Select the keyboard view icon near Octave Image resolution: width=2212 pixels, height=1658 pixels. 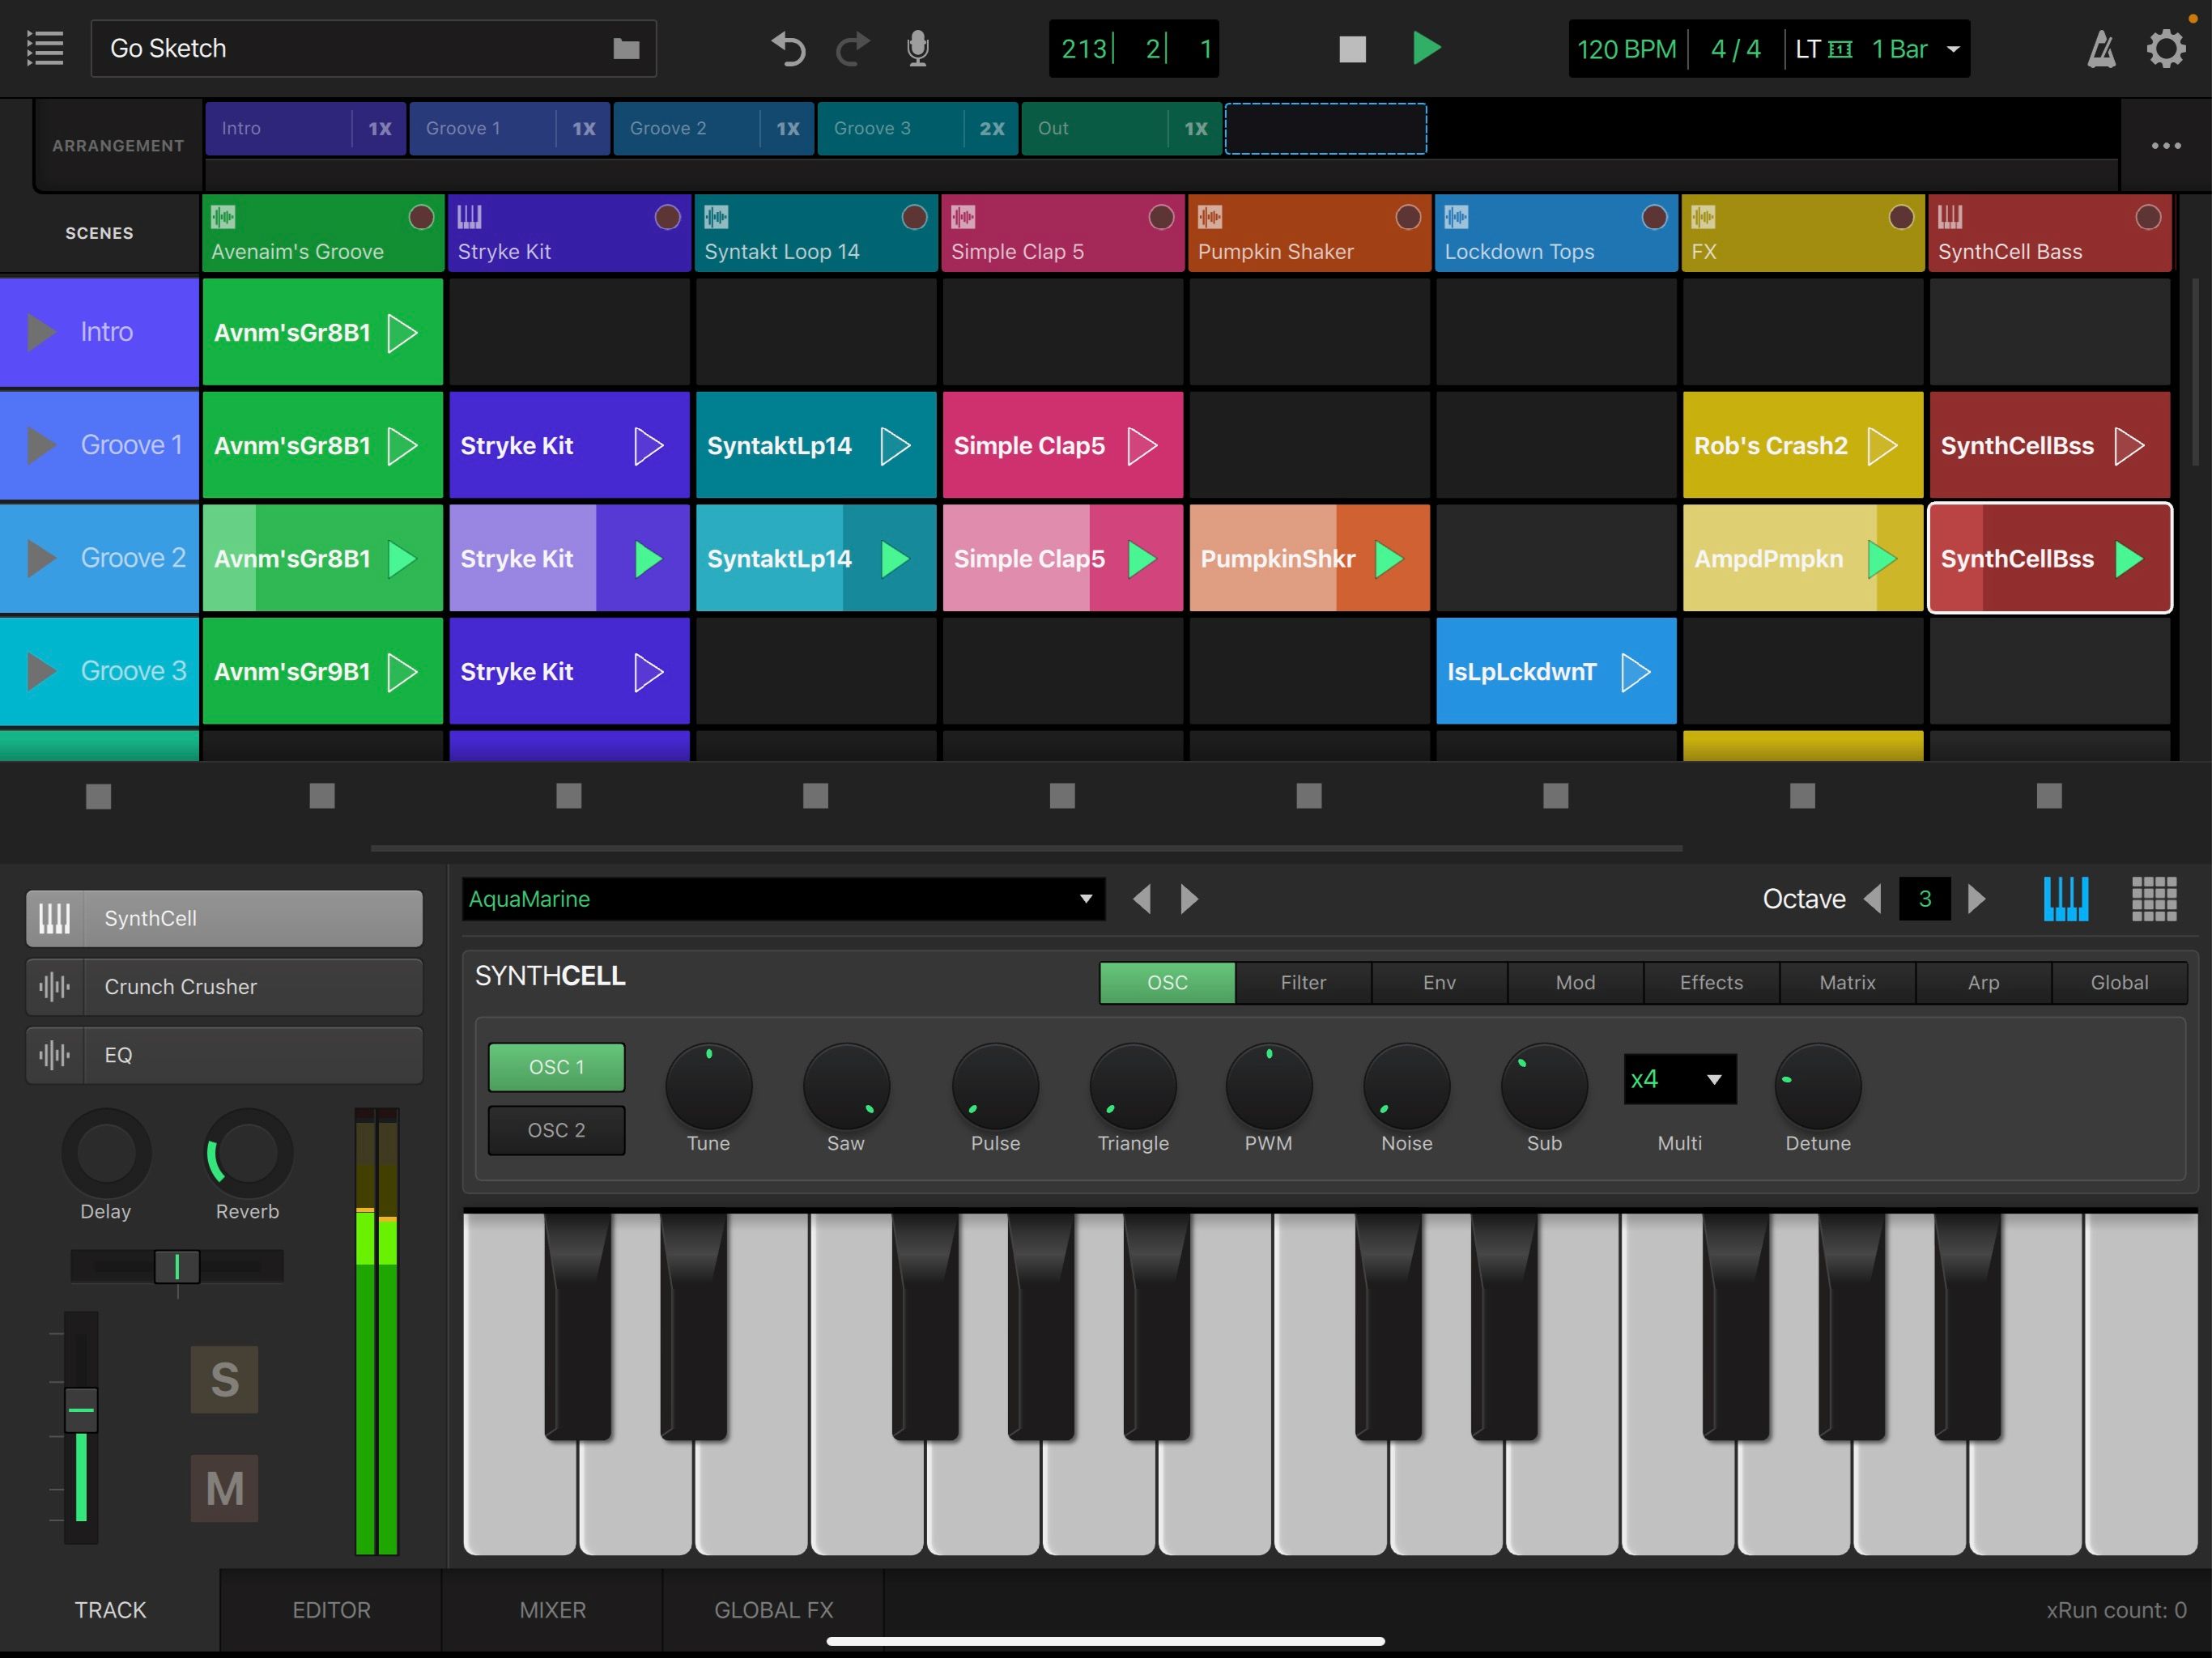(x=2066, y=899)
